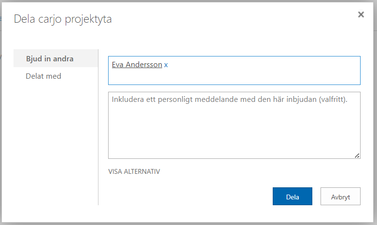
Task: Grab the message box resize handle
Action: tap(357, 155)
